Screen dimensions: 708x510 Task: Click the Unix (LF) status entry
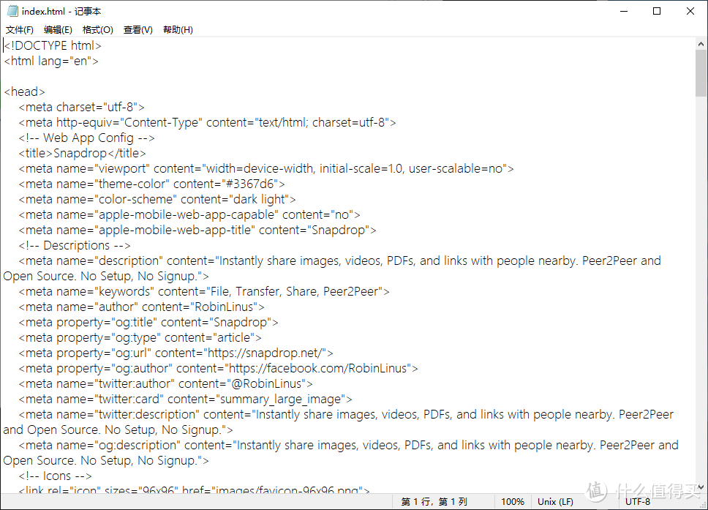click(x=555, y=501)
